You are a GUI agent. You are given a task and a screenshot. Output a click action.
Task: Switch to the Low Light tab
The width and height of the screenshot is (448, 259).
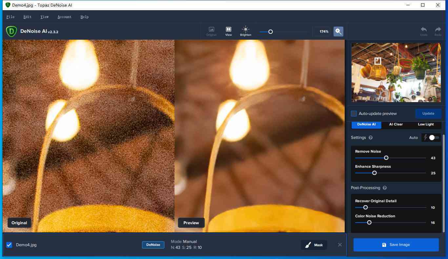[426, 124]
